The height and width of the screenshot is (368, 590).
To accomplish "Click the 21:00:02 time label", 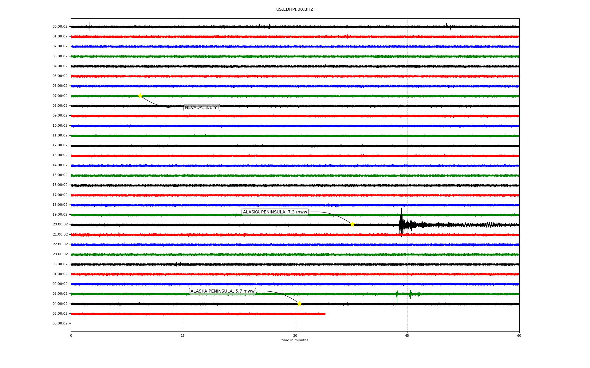I will click(60, 235).
